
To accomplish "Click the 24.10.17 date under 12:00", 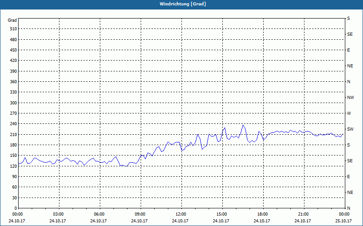I will pos(180,221).
